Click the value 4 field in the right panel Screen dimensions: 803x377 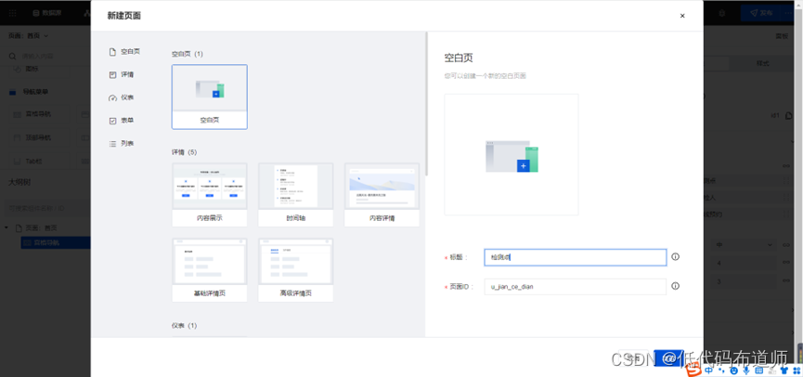click(x=744, y=264)
